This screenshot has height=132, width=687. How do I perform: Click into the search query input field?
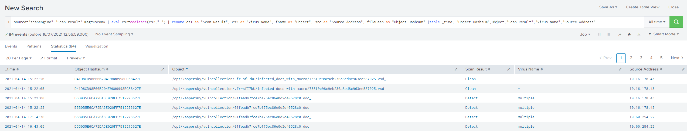point(324,22)
